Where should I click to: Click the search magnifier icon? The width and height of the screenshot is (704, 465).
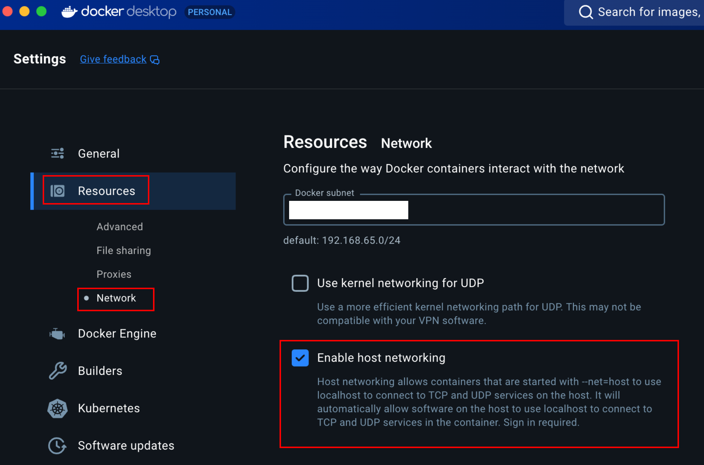pyautogui.click(x=586, y=12)
